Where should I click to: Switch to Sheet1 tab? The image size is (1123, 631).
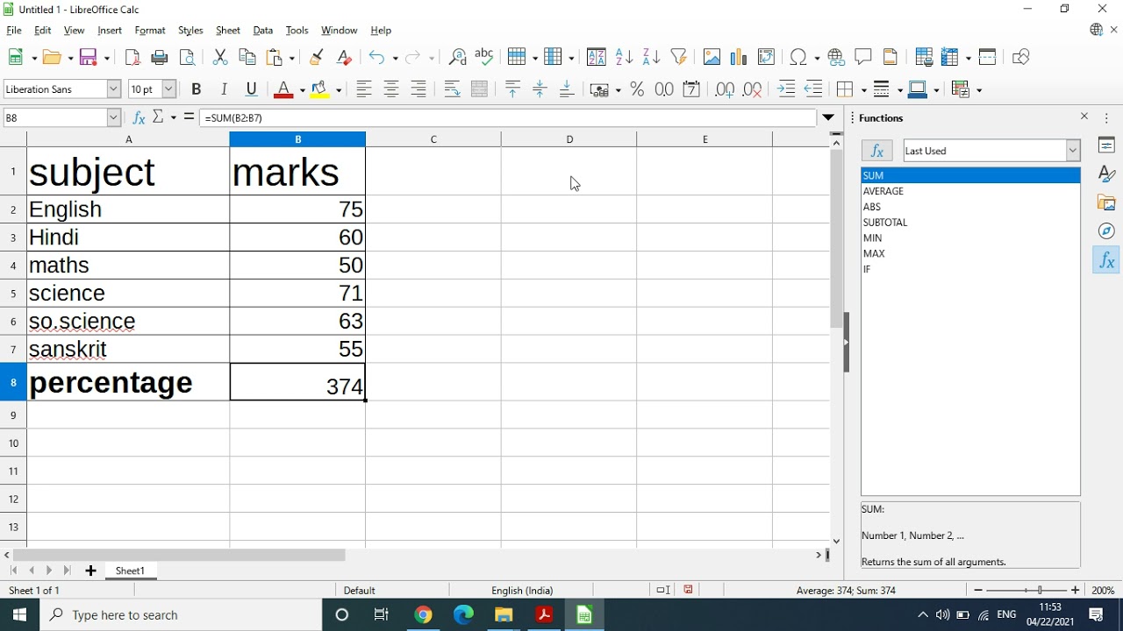pos(130,571)
